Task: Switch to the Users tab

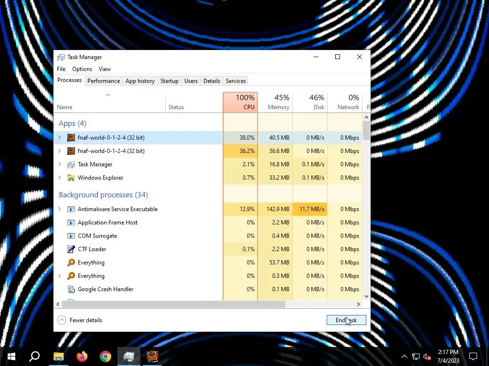Action: click(191, 81)
